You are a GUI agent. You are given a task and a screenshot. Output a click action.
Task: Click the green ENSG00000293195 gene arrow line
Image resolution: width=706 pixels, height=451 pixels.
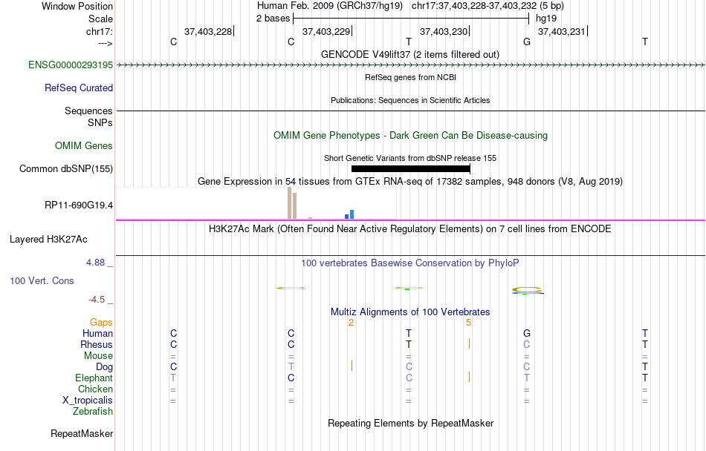(410, 65)
